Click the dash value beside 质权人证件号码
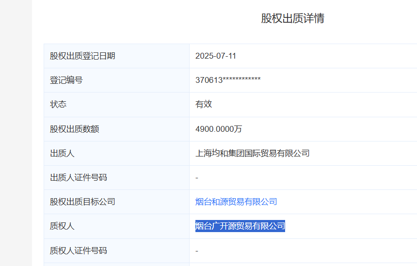The width and height of the screenshot is (417, 266). [197, 251]
